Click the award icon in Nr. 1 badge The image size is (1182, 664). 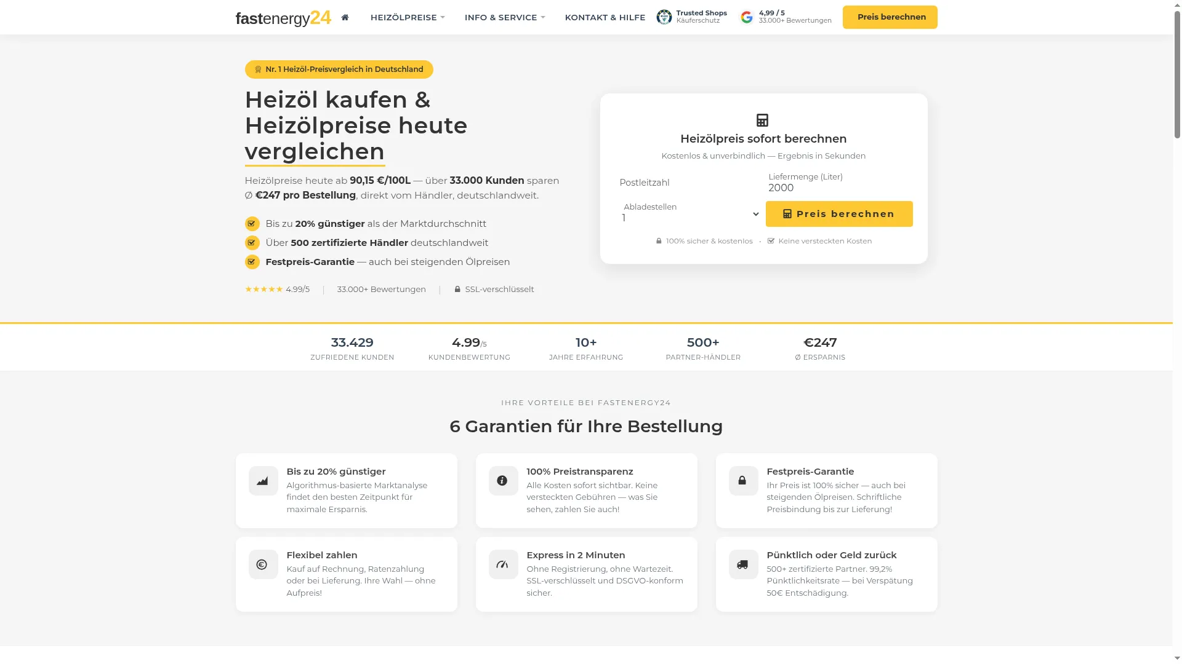click(x=258, y=69)
